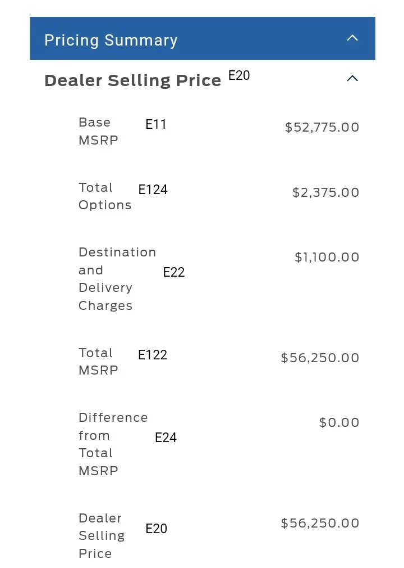Open the E20 footnote in bottom row

coord(156,529)
